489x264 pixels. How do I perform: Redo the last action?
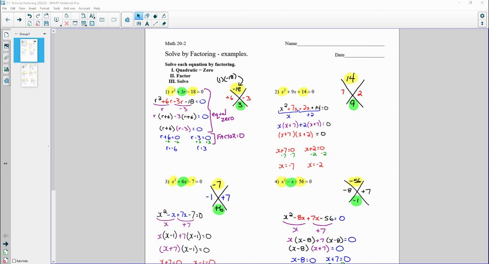click(38, 16)
